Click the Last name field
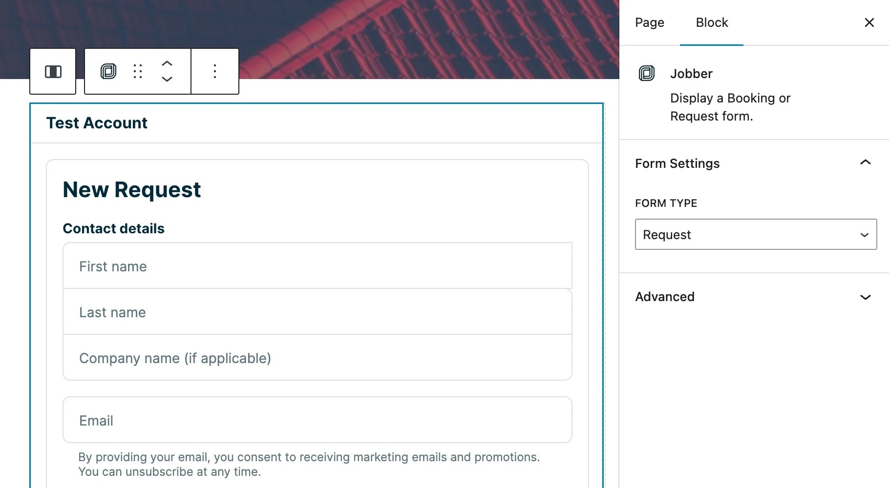 click(x=317, y=312)
